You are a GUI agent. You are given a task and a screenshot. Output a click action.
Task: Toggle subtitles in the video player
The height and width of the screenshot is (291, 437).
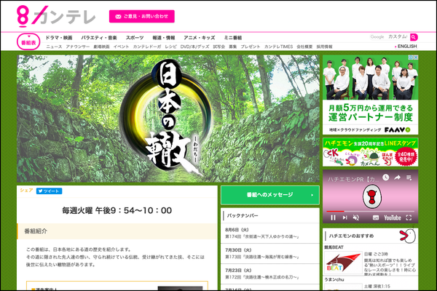375,217
